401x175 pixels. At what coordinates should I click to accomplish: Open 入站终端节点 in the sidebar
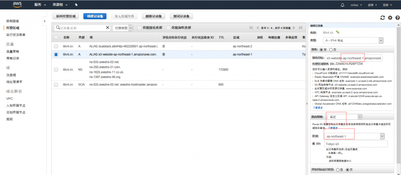16,105
